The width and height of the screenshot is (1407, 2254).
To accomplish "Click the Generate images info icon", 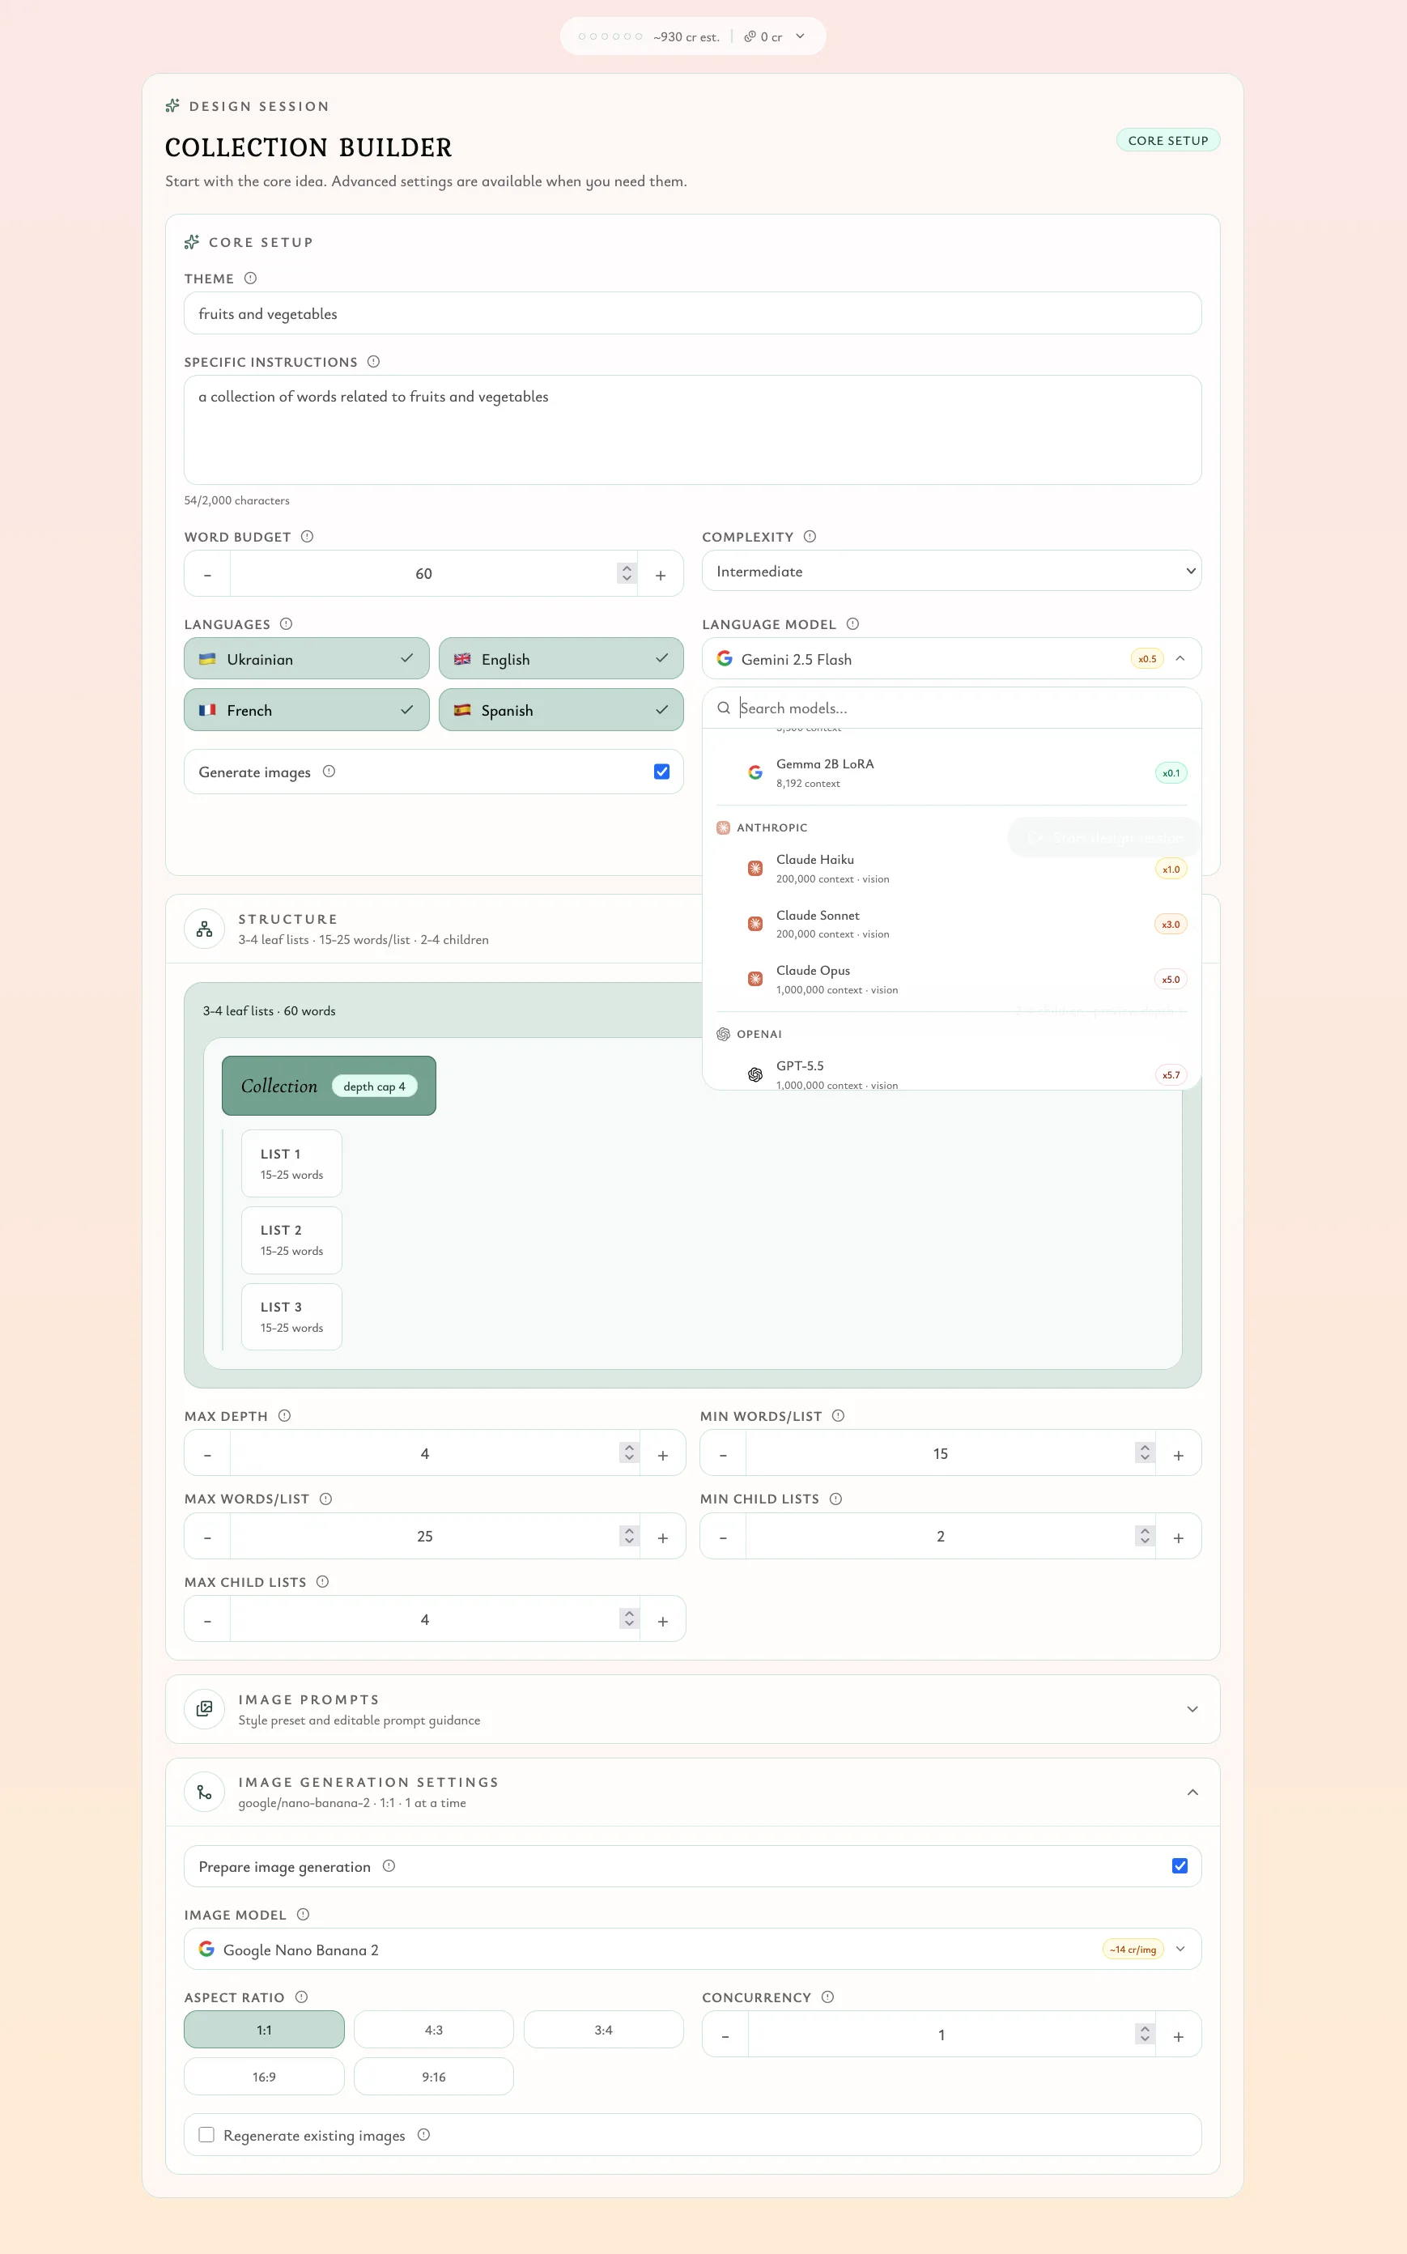I will point(329,771).
